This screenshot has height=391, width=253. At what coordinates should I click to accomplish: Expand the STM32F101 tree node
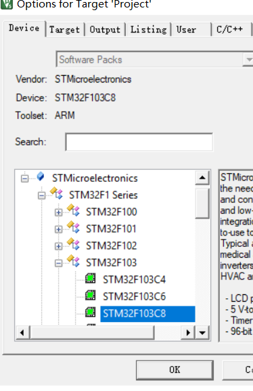[58, 229]
